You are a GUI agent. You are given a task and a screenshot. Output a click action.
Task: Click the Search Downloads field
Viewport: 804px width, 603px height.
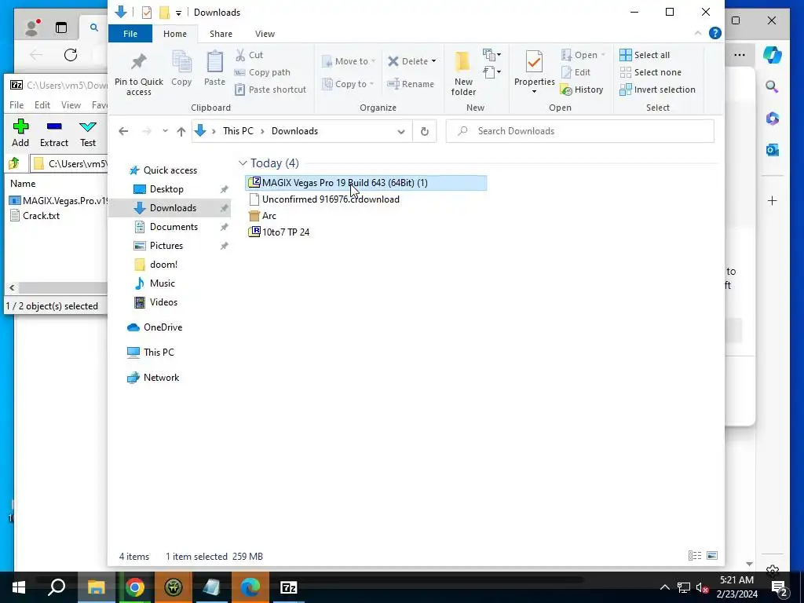tap(580, 131)
